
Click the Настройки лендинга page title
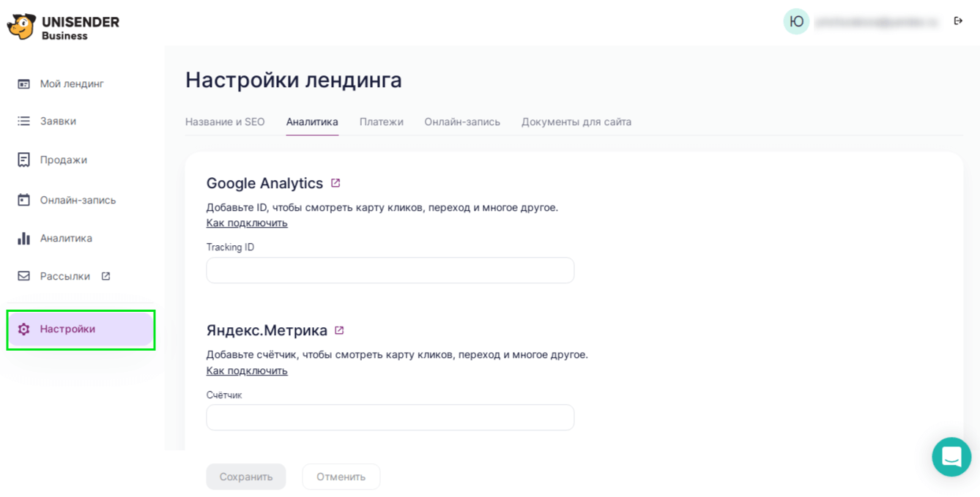(x=294, y=80)
